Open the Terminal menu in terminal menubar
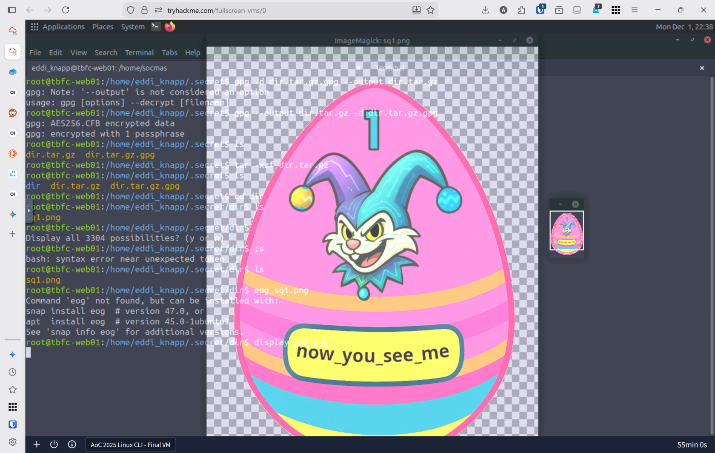The height and width of the screenshot is (453, 715). (x=140, y=52)
